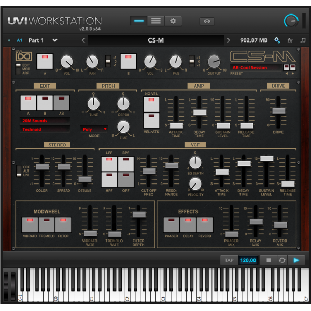Image resolution: width=311 pixels, height=311 pixels.
Task: Enable the VIBRATO modwheel button
Action: coord(30,225)
